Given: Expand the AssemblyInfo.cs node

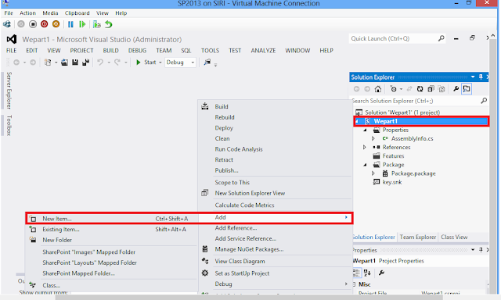Looking at the screenshot, I should click(373, 139).
